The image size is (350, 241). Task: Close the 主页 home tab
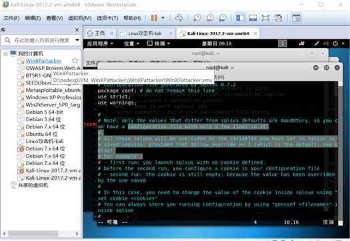point(111,33)
